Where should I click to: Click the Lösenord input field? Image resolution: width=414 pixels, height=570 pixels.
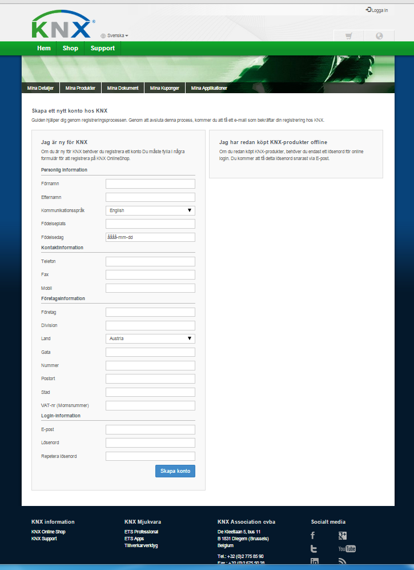click(150, 443)
